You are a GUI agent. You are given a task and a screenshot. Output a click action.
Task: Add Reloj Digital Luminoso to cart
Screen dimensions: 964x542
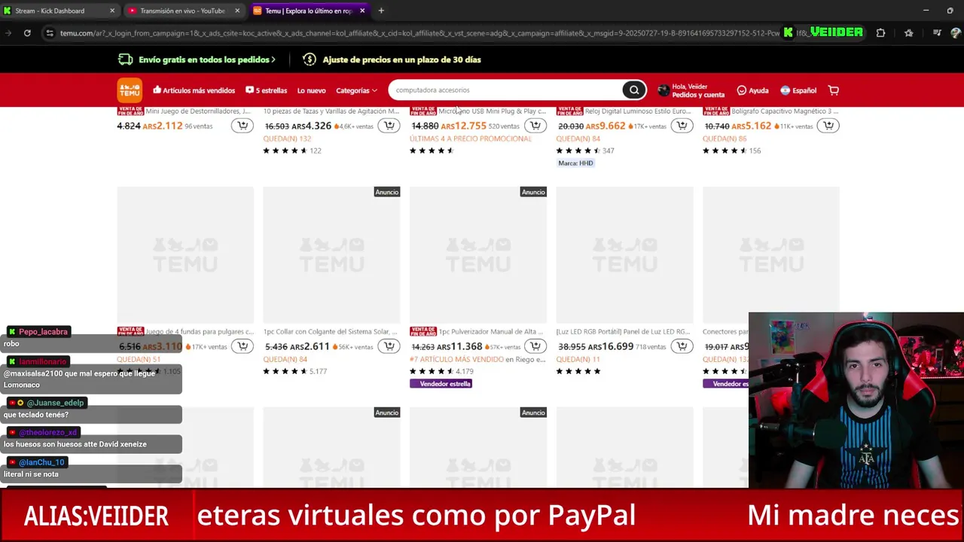point(682,126)
